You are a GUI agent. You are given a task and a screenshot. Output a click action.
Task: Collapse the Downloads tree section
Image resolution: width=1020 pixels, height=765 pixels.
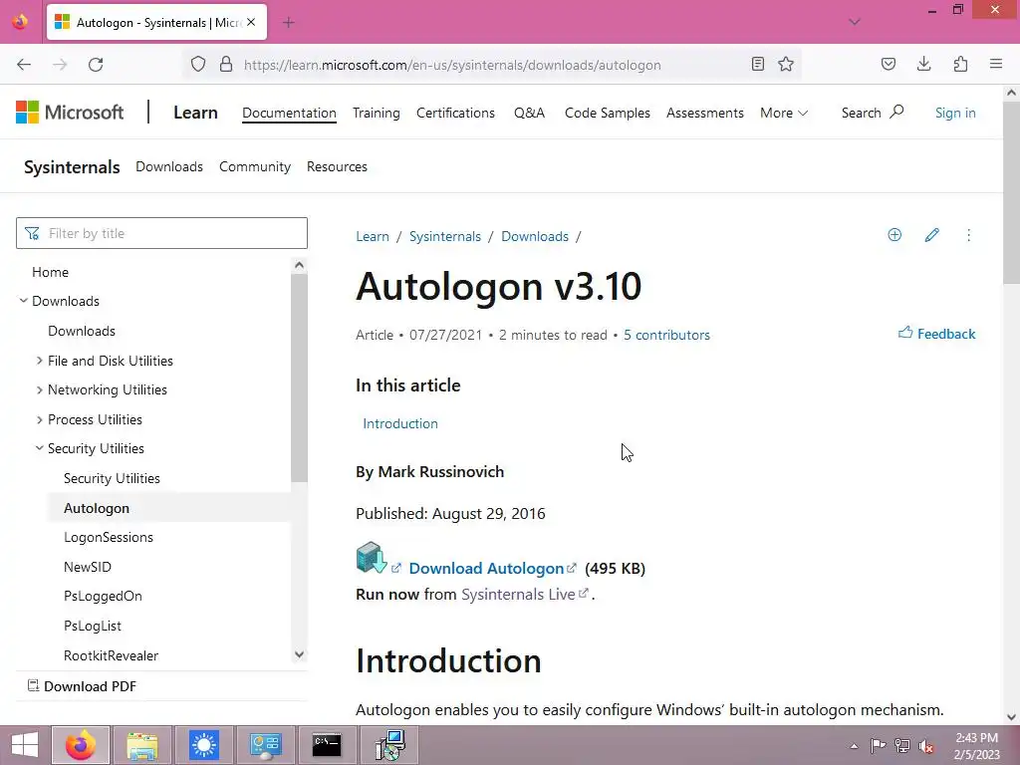(x=24, y=301)
